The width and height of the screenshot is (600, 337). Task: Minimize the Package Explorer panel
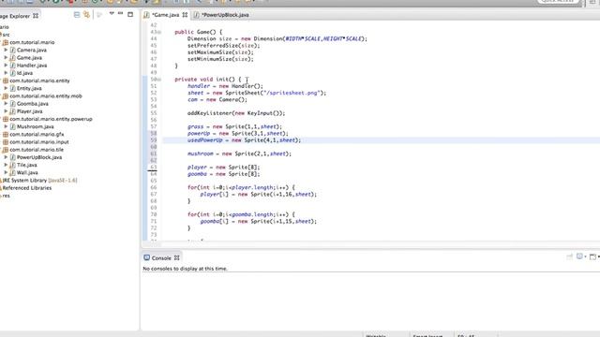point(121,13)
